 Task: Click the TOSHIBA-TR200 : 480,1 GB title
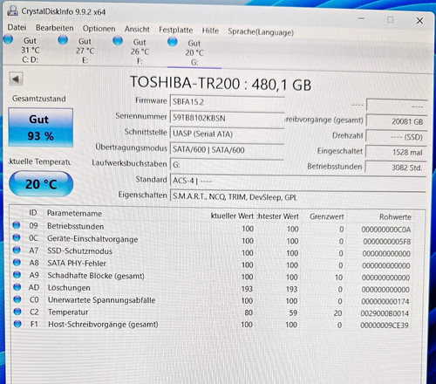tap(221, 84)
